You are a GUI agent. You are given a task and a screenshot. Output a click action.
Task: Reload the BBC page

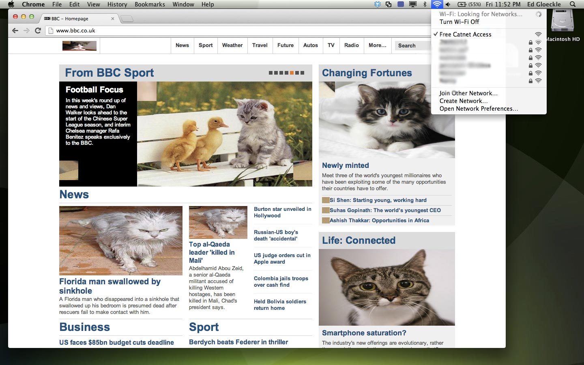click(38, 30)
